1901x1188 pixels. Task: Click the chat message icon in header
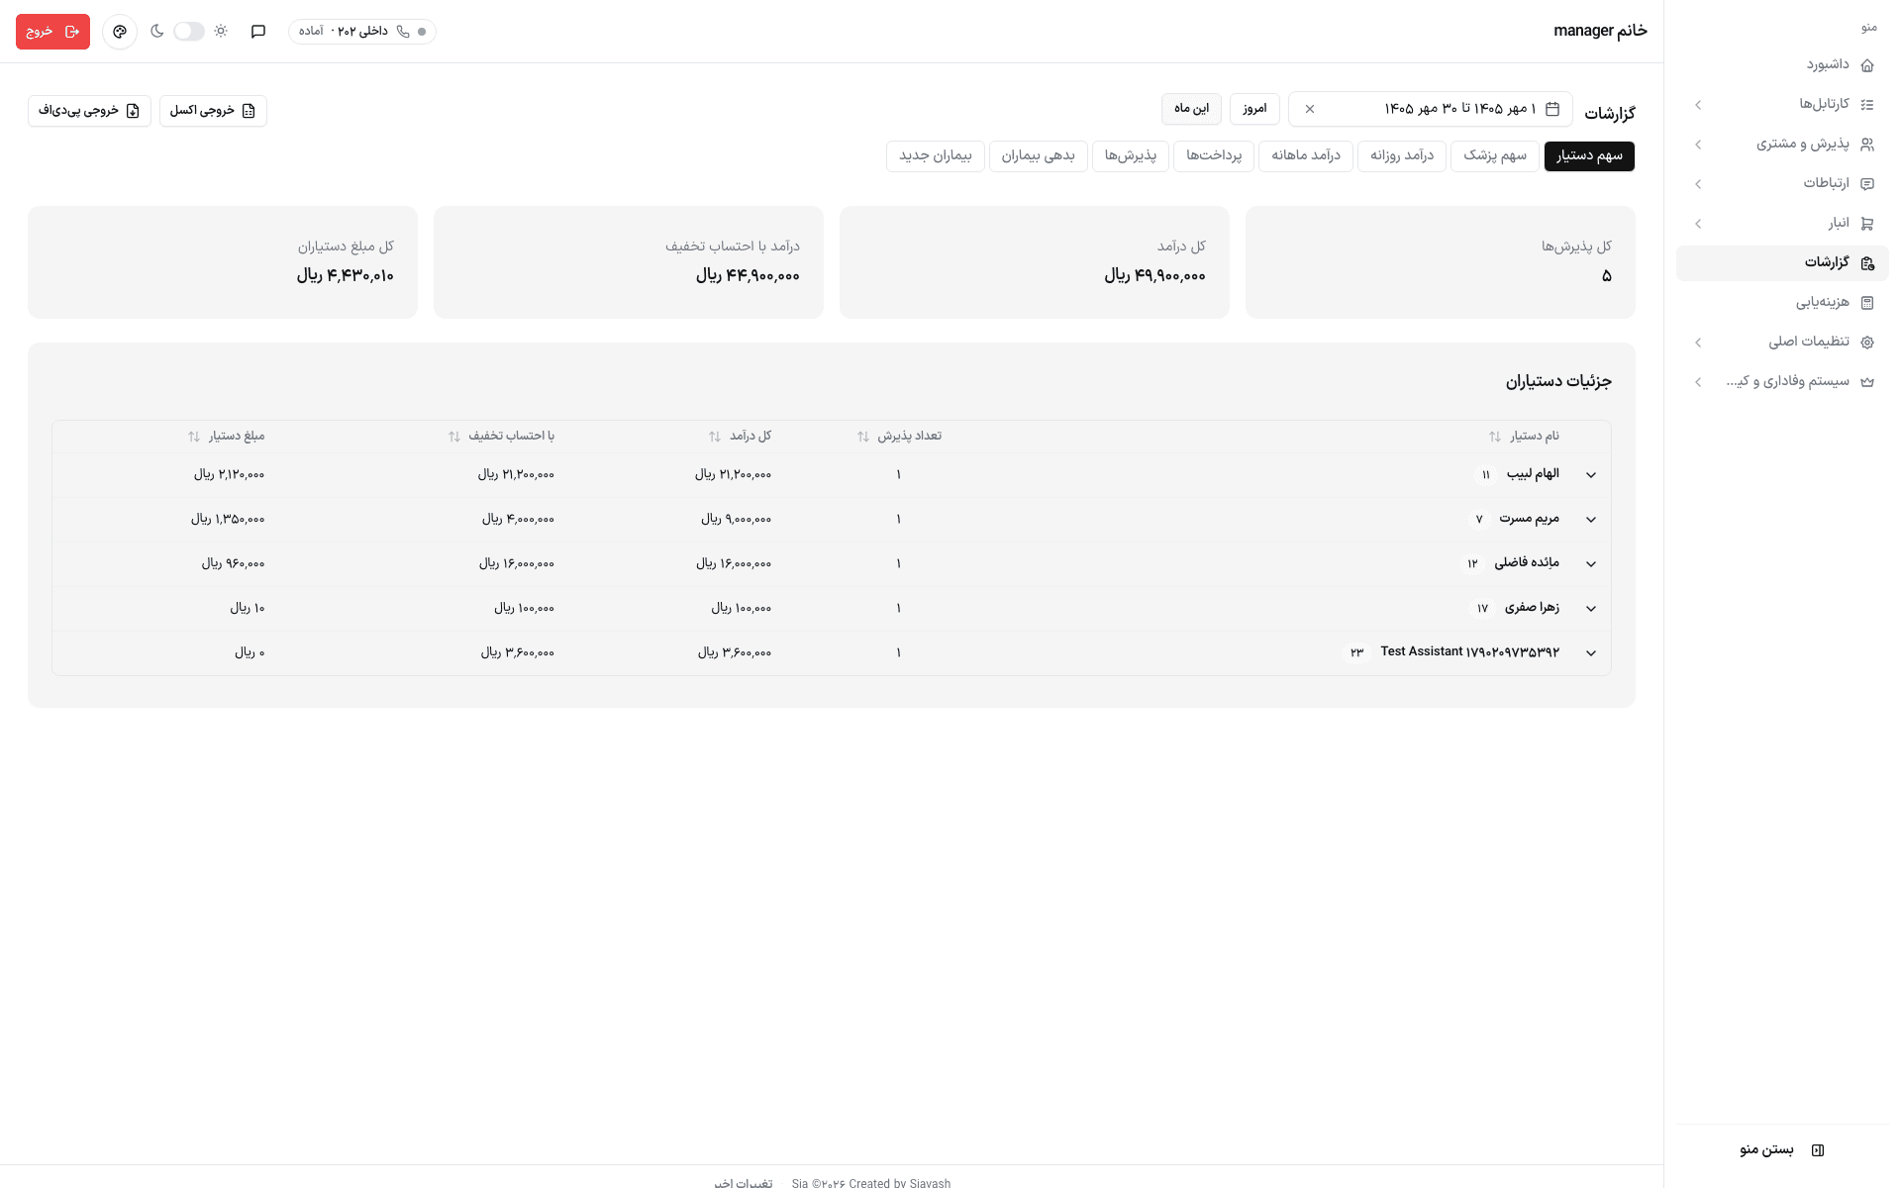258,32
